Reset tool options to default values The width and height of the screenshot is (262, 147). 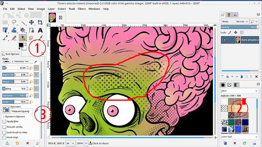click(38, 143)
